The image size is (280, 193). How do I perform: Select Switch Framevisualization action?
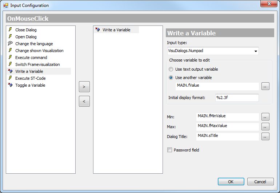(37, 64)
